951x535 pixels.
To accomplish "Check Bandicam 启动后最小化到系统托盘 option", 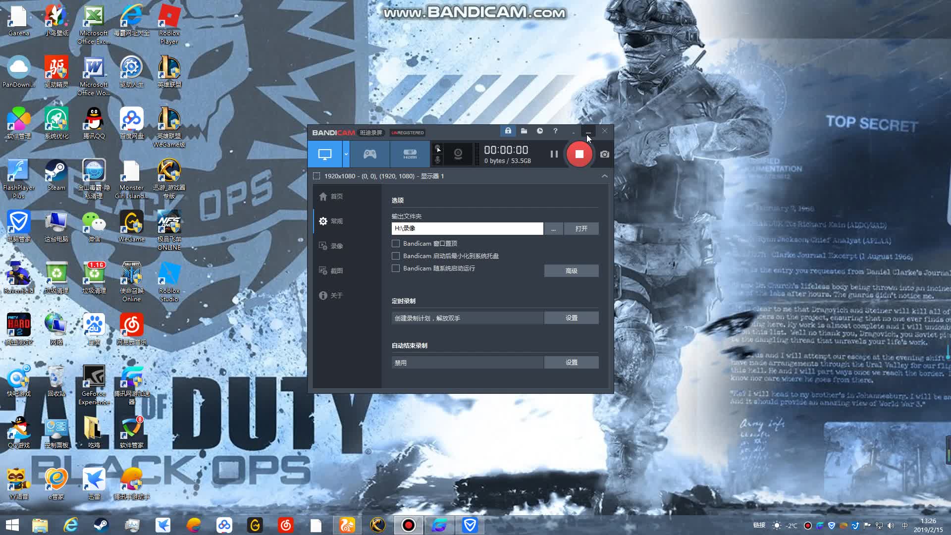I will click(x=396, y=256).
